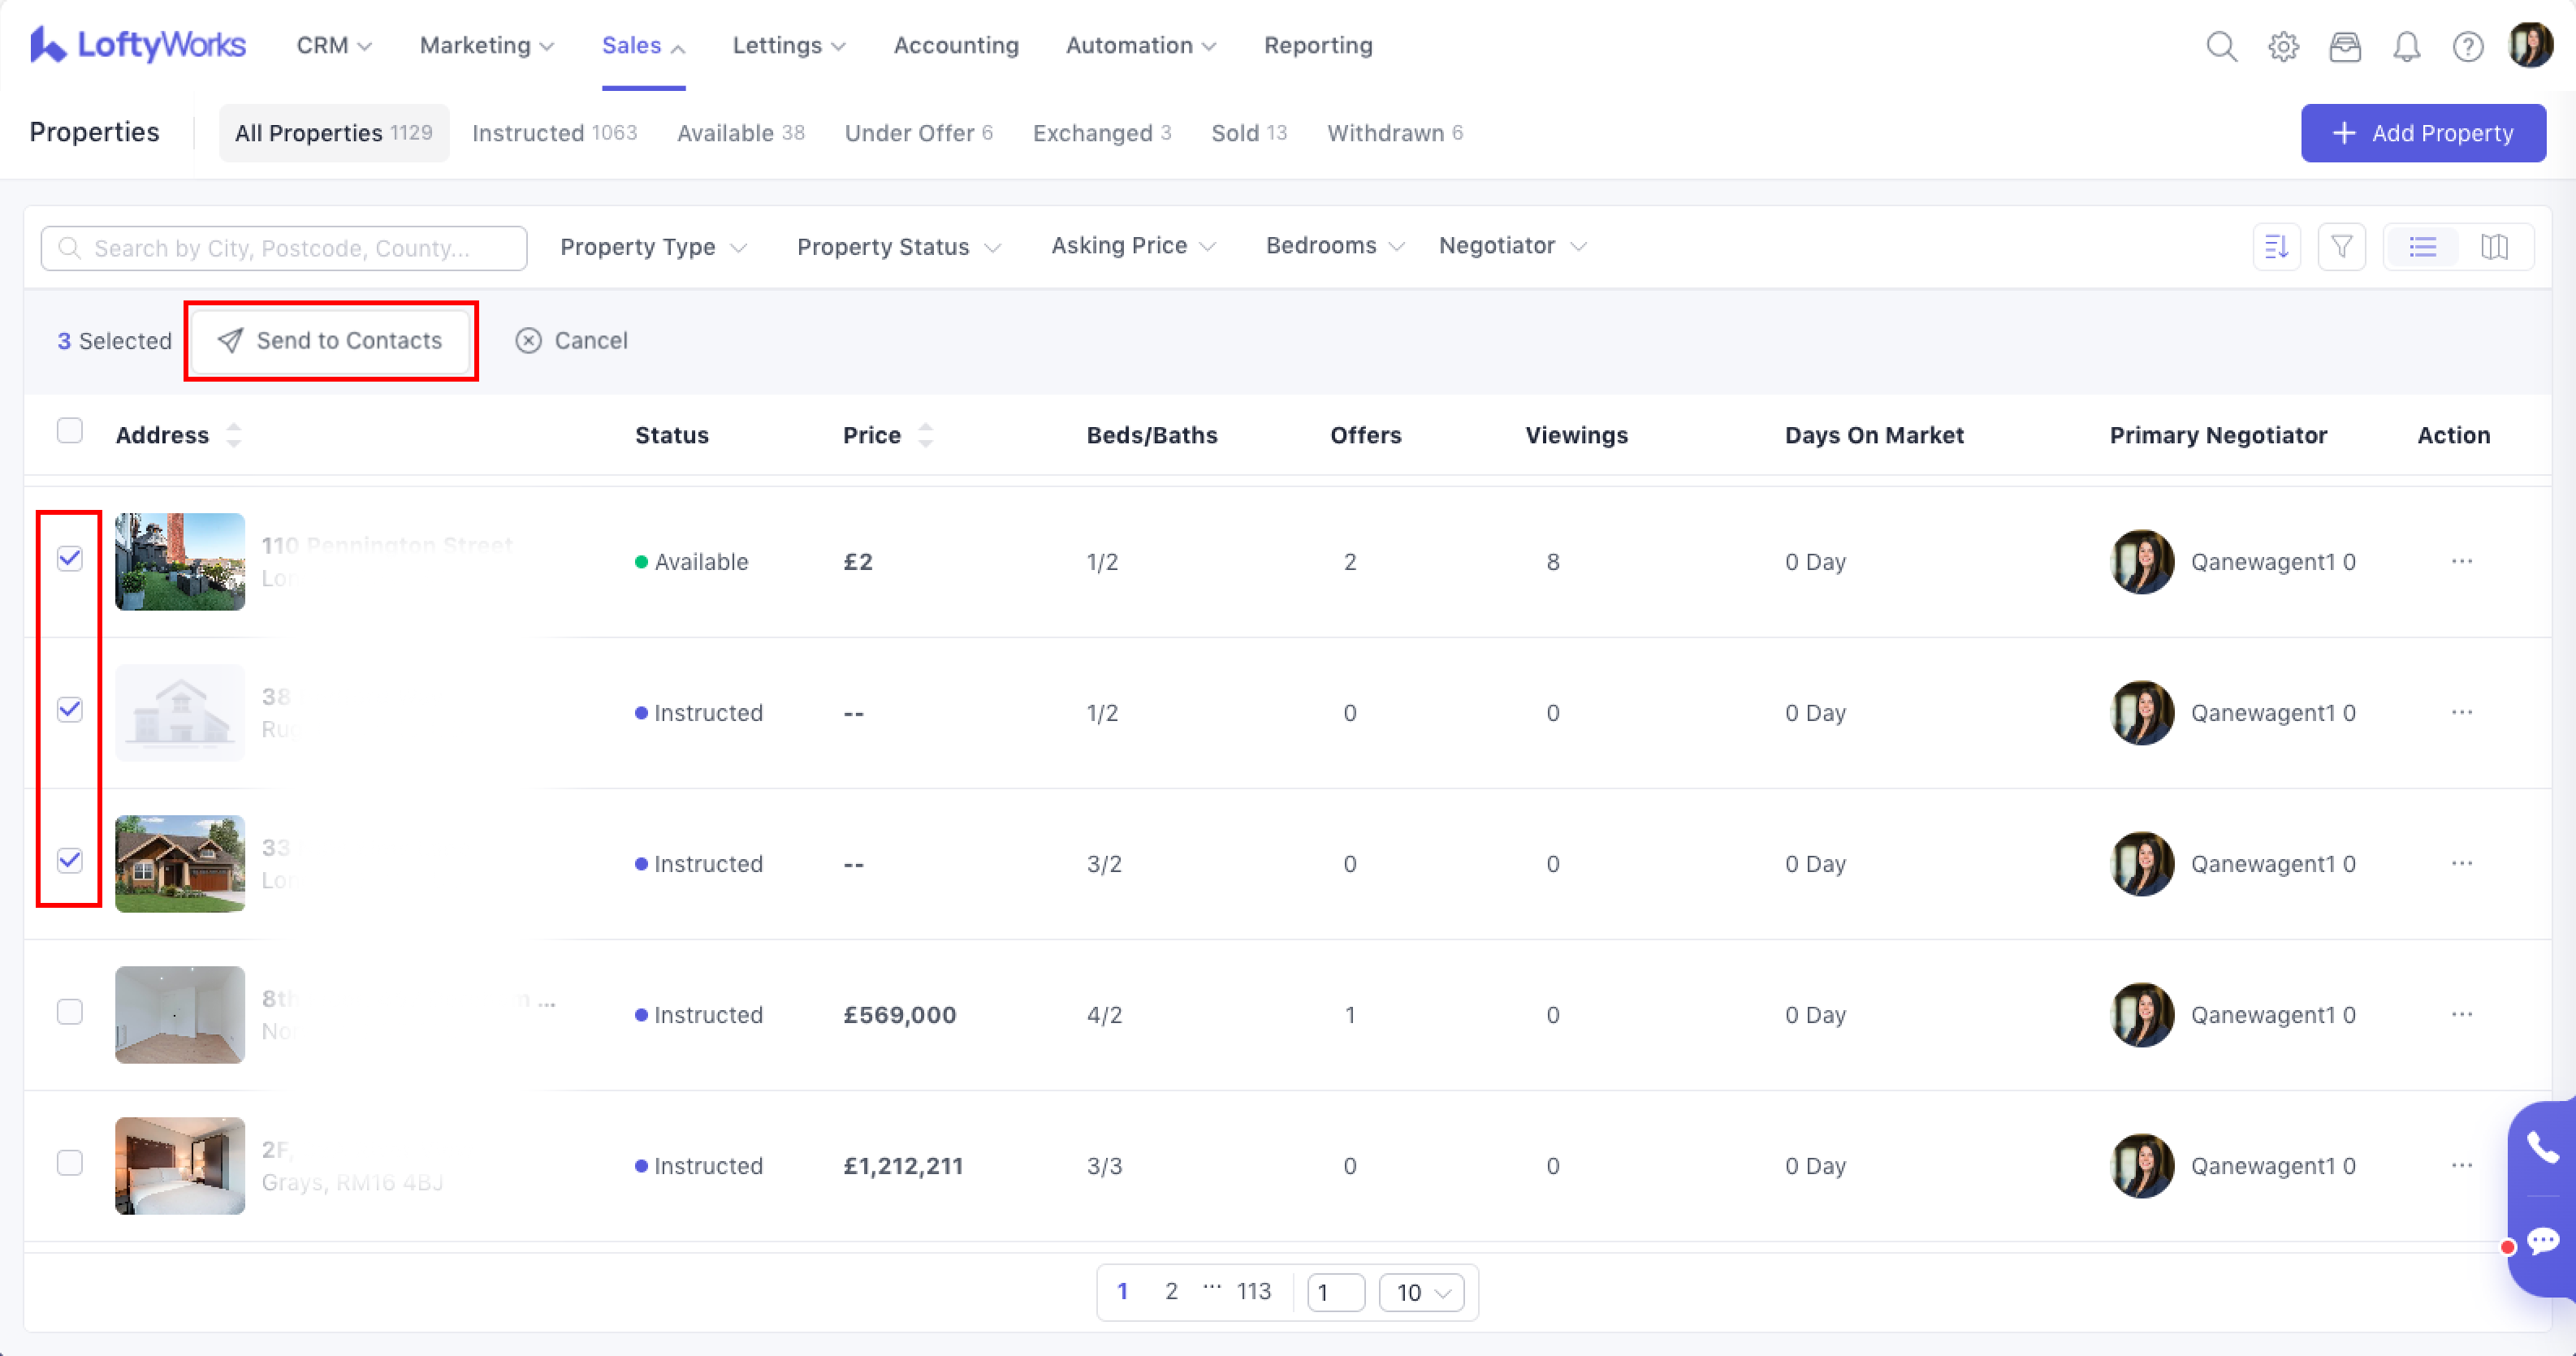This screenshot has width=2576, height=1356.
Task: Switch to the Under Offer tab
Action: pos(918,133)
